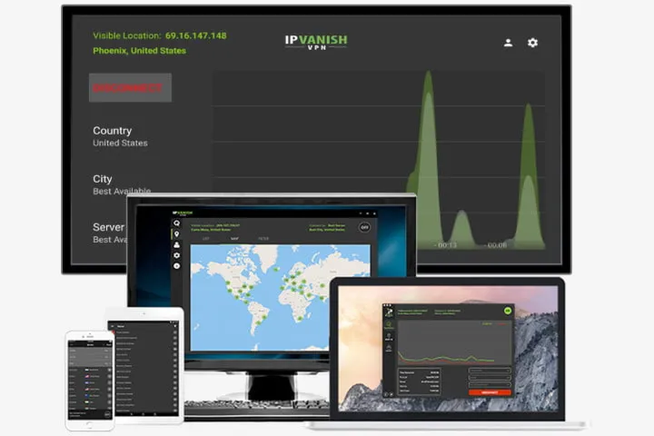Switch to the Filter tab above the map
This screenshot has width=654, height=436.
tap(263, 239)
